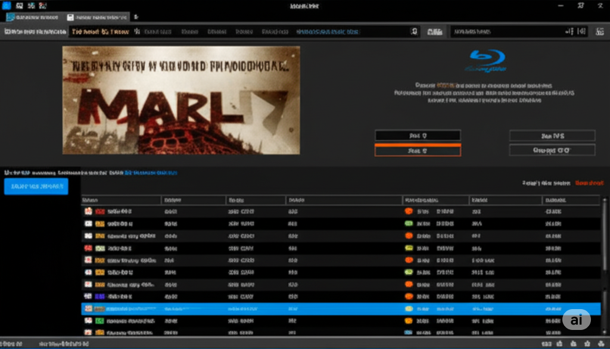Screen dimensions: 610x349
Task: Click the blue app icon in title bar
Action: 6,5
